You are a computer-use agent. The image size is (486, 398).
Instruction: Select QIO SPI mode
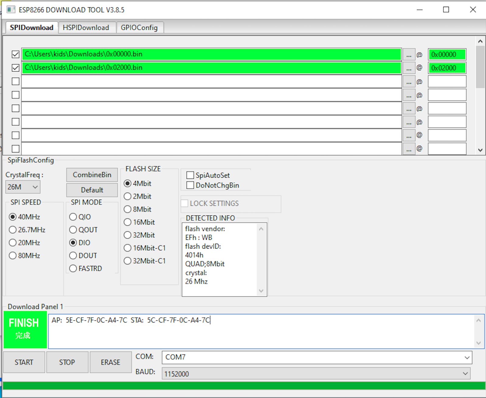(x=80, y=217)
